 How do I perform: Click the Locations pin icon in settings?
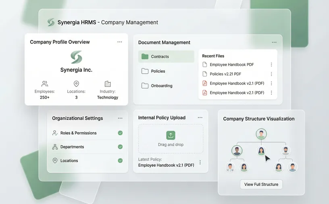coord(55,161)
